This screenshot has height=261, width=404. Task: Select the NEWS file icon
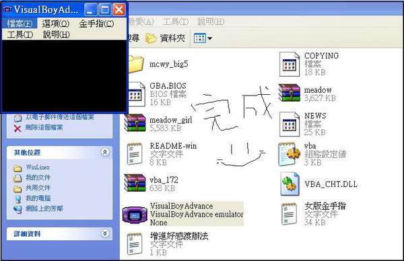[290, 124]
